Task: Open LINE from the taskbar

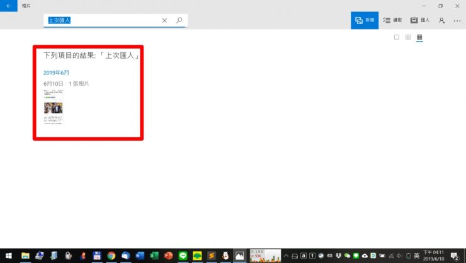Action: point(183,255)
